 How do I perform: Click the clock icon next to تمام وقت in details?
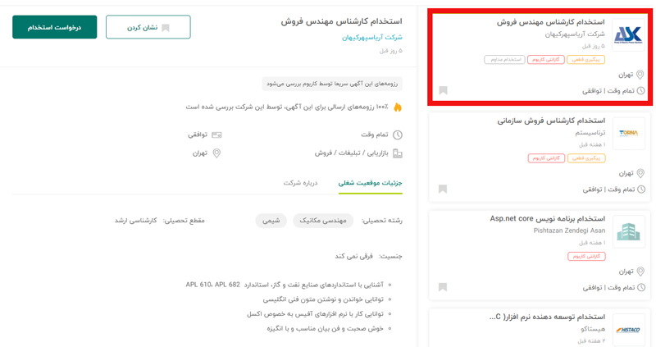coord(398,135)
